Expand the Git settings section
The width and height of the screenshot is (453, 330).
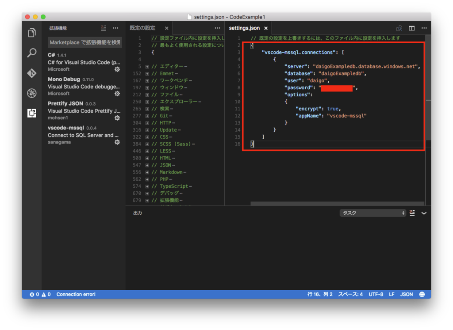[x=147, y=116]
